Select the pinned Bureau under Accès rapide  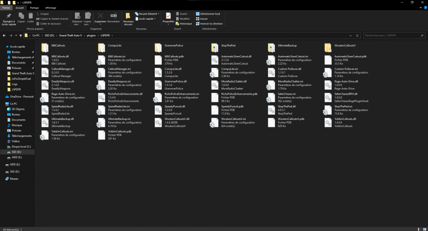[x=16, y=52]
